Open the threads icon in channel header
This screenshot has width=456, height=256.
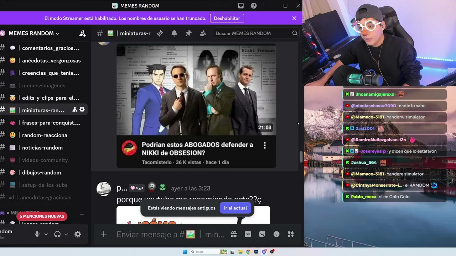point(160,33)
